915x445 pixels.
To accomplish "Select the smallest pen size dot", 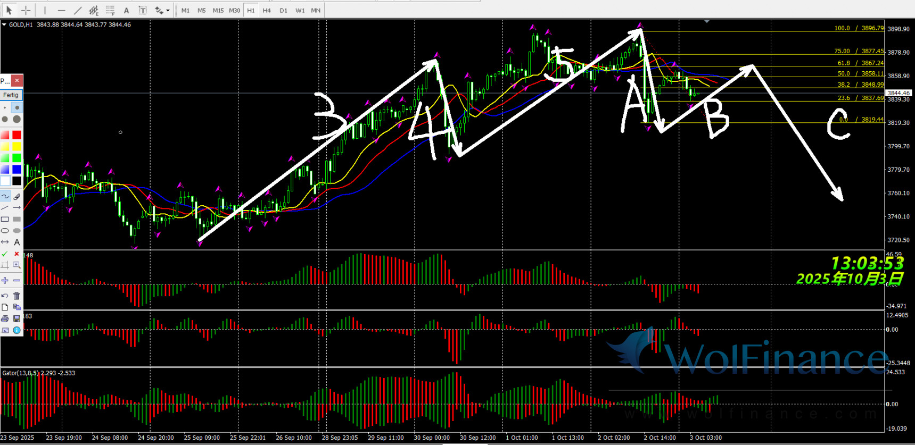I will [5, 108].
